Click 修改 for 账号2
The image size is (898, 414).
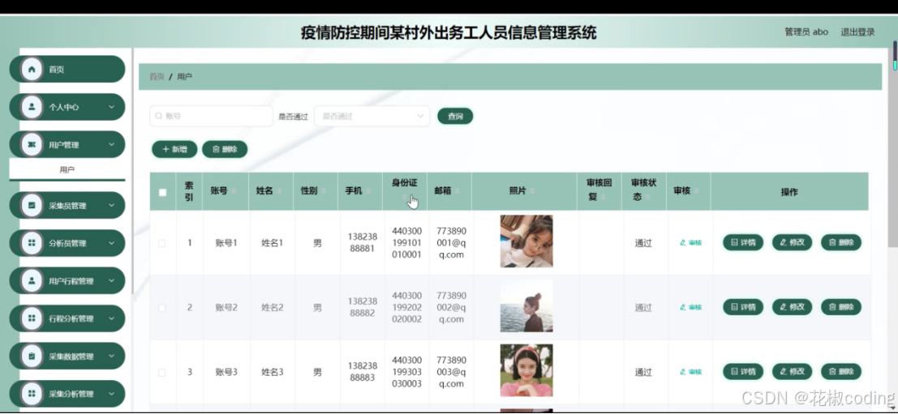point(792,307)
